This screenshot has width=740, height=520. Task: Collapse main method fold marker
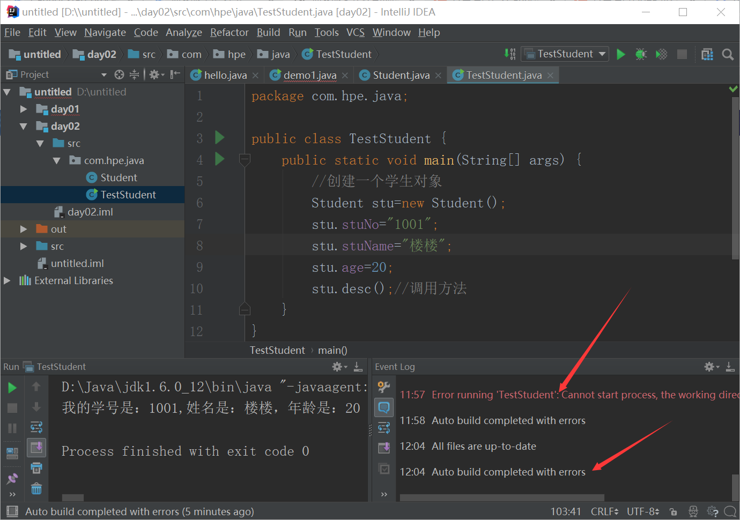pos(245,159)
